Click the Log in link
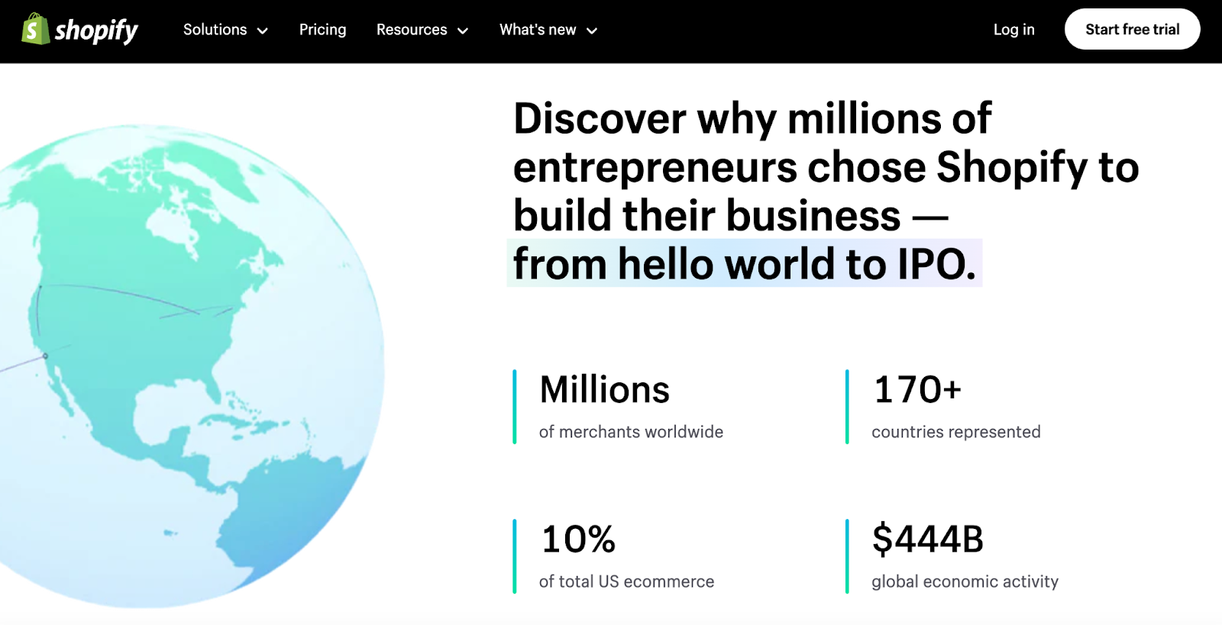Viewport: 1222px width, 625px height. point(1013,30)
